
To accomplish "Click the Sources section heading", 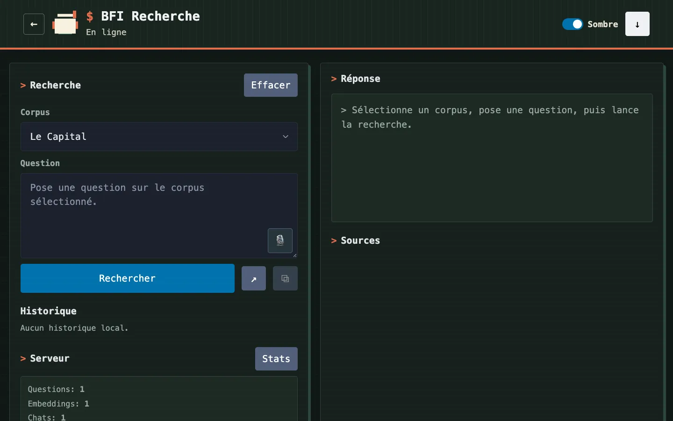I will pos(356,240).
